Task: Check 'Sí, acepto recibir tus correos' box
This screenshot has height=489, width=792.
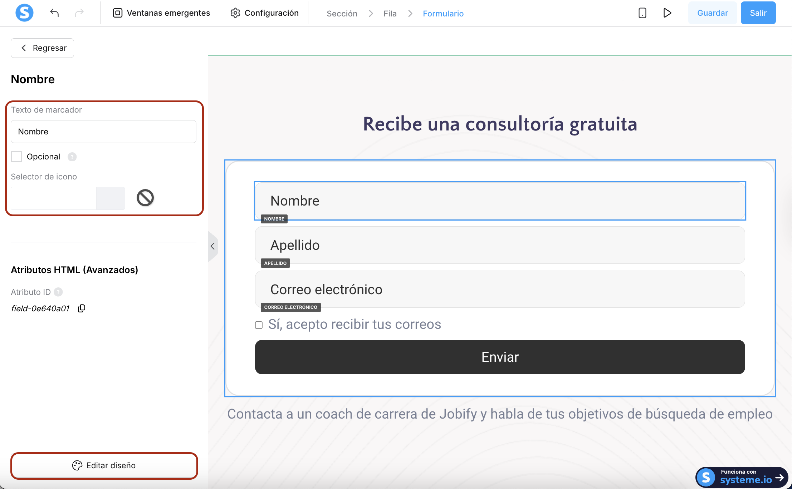Action: (x=259, y=325)
